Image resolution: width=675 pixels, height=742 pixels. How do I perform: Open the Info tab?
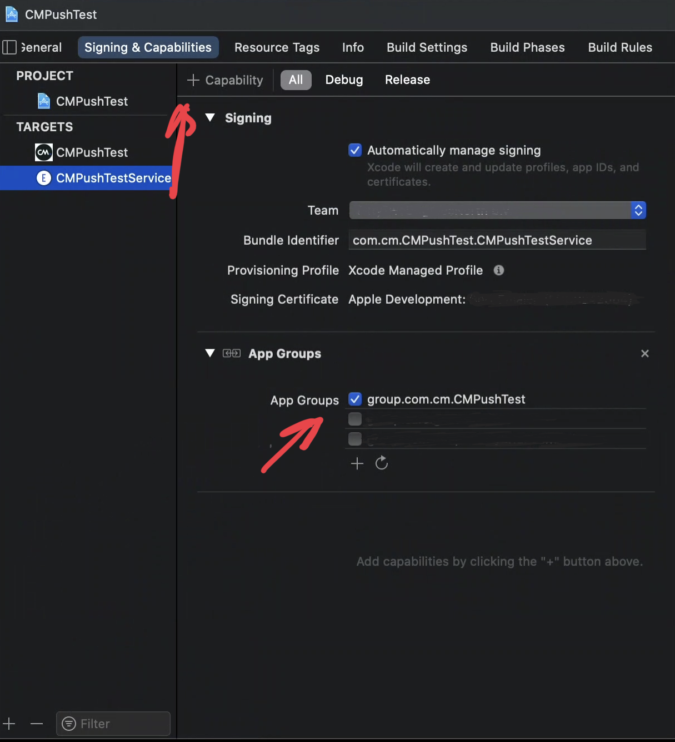click(353, 47)
